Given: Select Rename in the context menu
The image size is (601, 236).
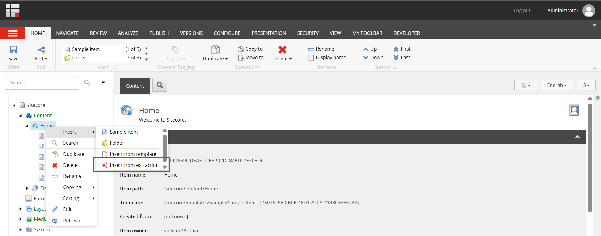Looking at the screenshot, I should tap(71, 176).
